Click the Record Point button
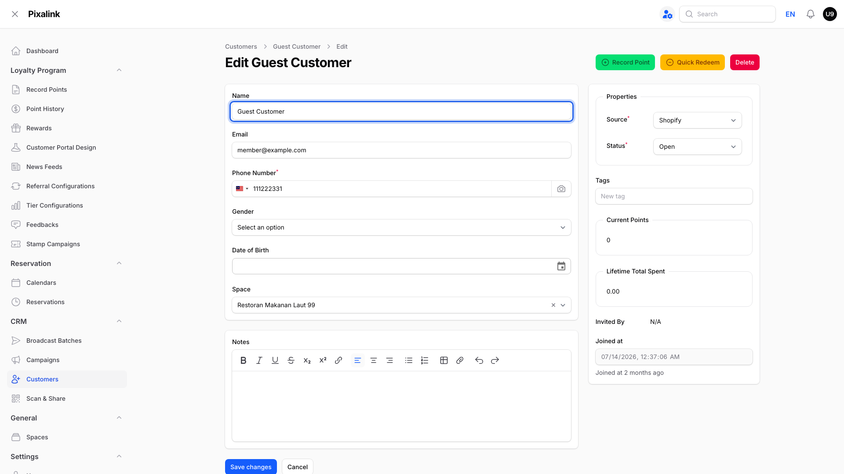The height and width of the screenshot is (474, 844). tap(625, 62)
